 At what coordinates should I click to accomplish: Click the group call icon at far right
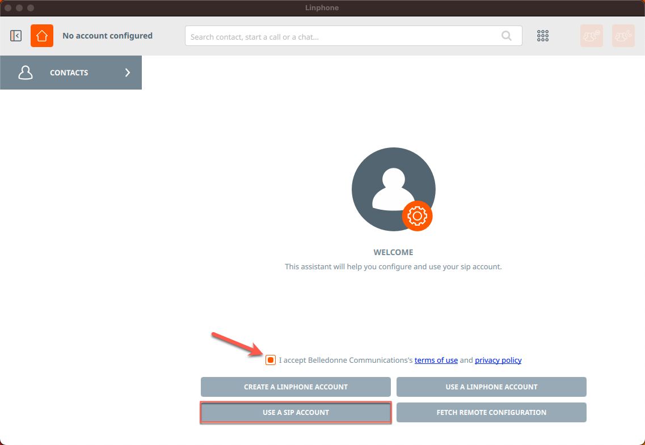[x=623, y=36]
